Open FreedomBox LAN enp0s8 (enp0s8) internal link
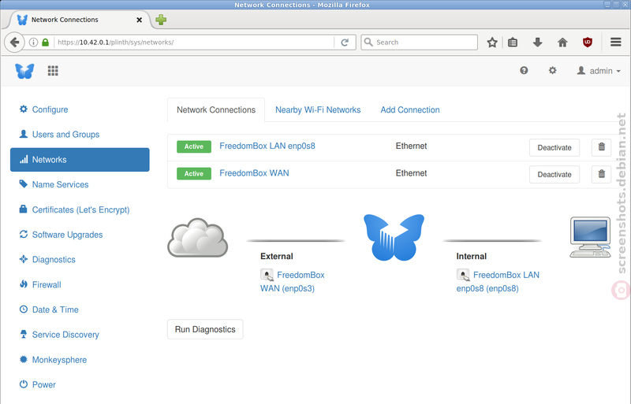 (498, 281)
